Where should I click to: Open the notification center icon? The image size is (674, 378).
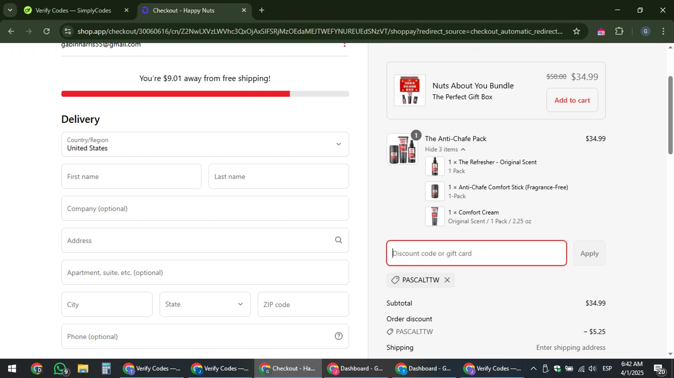click(660, 369)
